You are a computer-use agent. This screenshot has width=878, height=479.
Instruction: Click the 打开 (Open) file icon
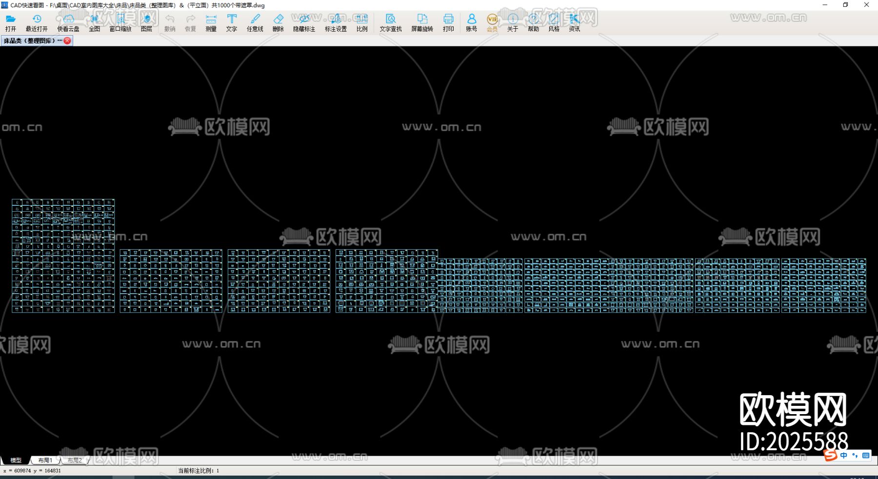[11, 22]
